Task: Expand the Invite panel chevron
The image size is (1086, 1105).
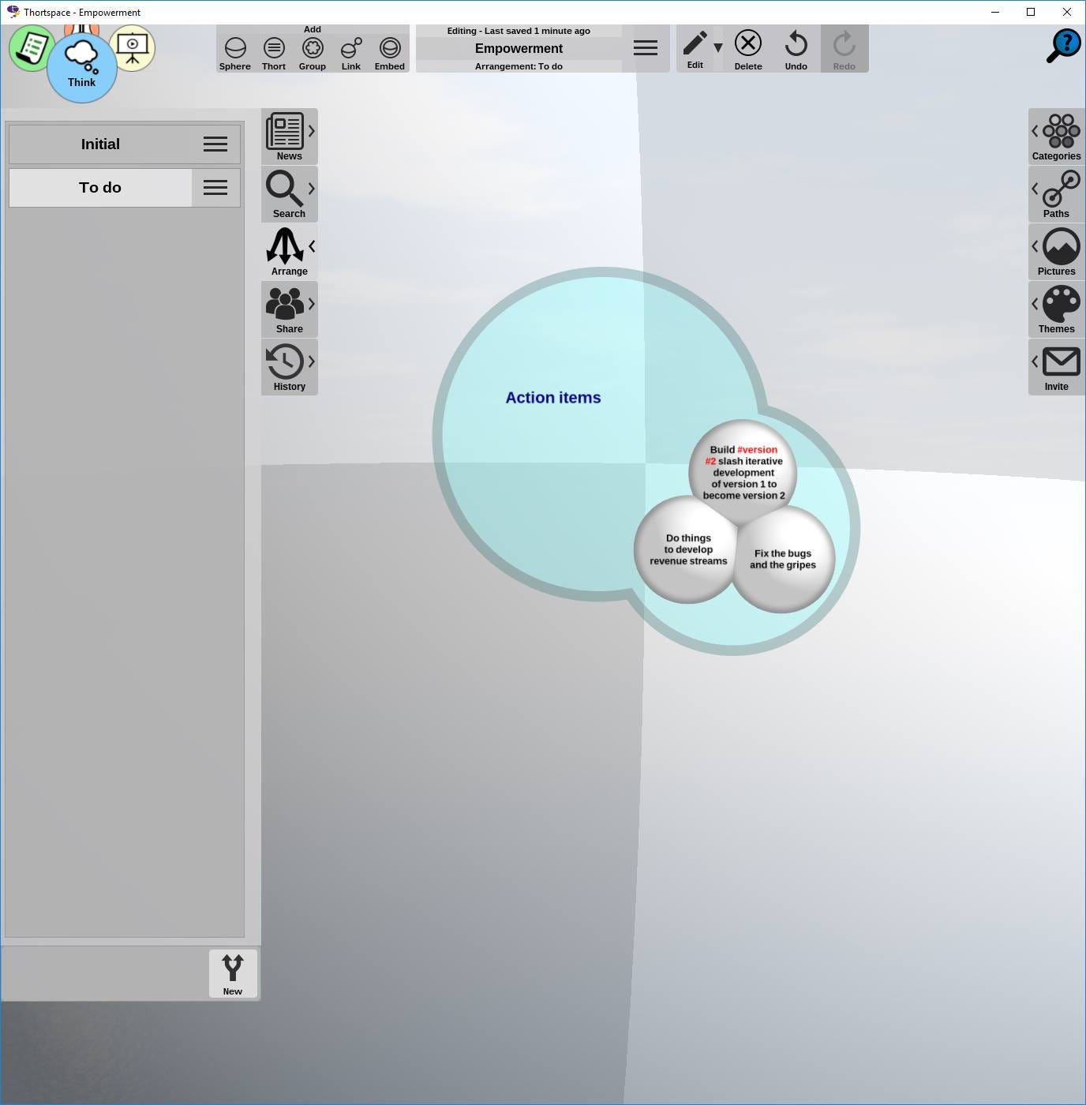Action: click(x=1035, y=361)
